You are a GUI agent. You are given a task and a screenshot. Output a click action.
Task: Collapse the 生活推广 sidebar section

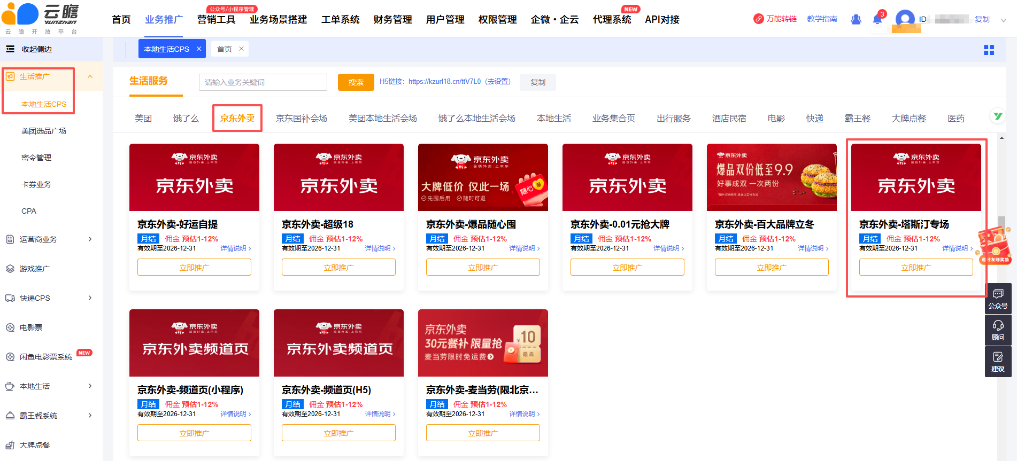coord(90,77)
